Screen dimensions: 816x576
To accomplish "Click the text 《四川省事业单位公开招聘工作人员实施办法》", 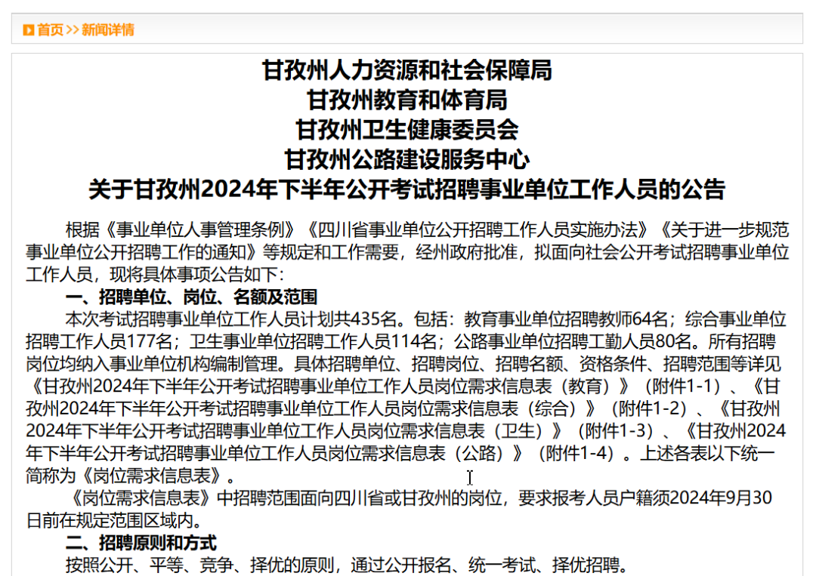I will point(478,229).
